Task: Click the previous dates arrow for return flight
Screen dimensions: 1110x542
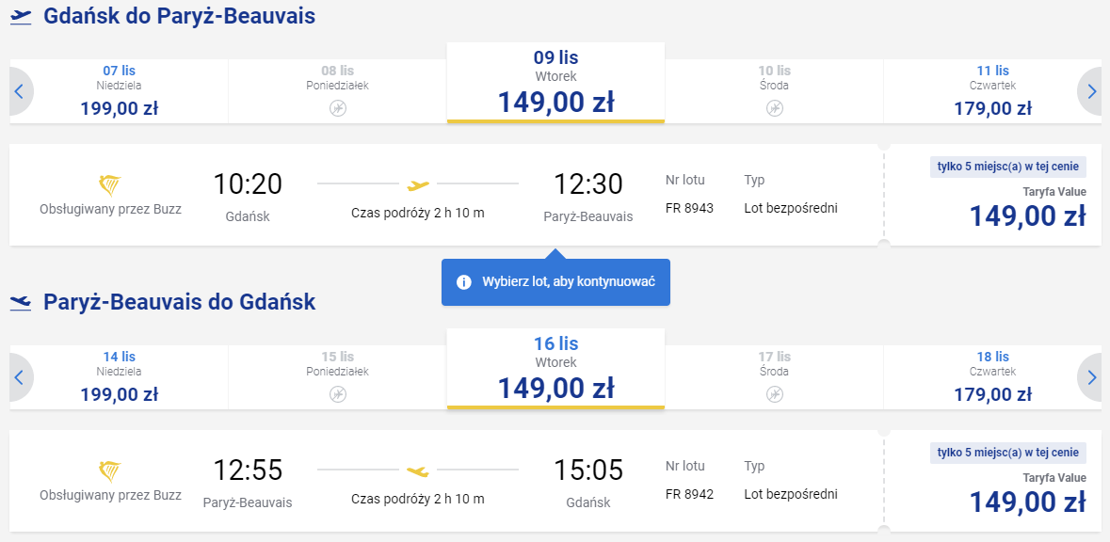Action: point(20,377)
